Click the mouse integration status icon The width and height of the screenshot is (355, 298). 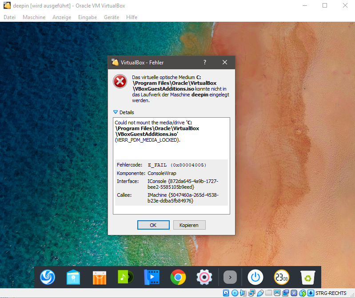click(x=303, y=293)
